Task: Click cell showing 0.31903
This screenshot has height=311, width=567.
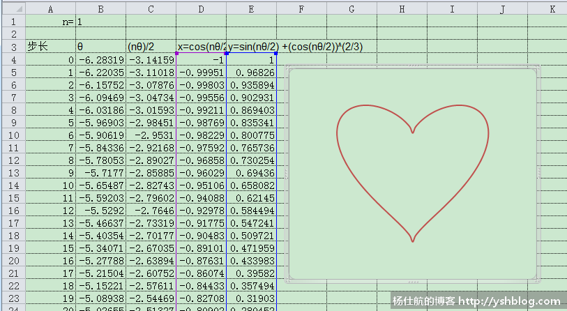Action: (x=252, y=298)
